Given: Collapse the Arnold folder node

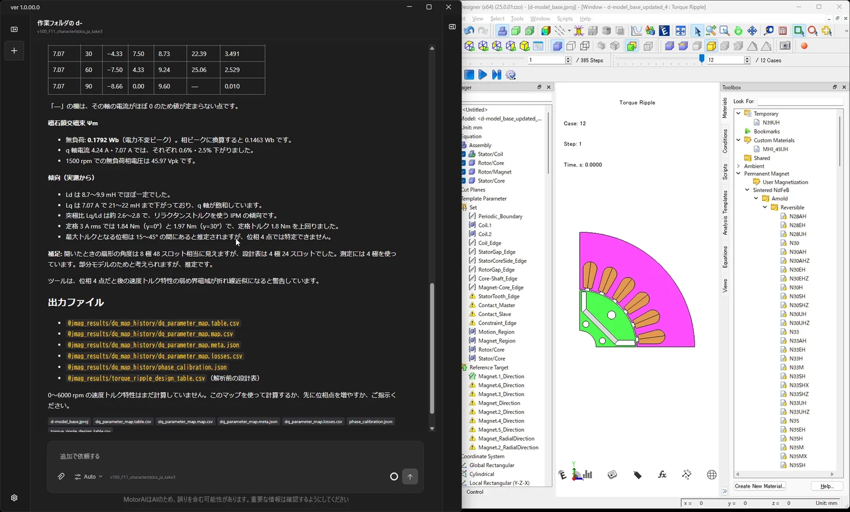Looking at the screenshot, I should point(756,198).
